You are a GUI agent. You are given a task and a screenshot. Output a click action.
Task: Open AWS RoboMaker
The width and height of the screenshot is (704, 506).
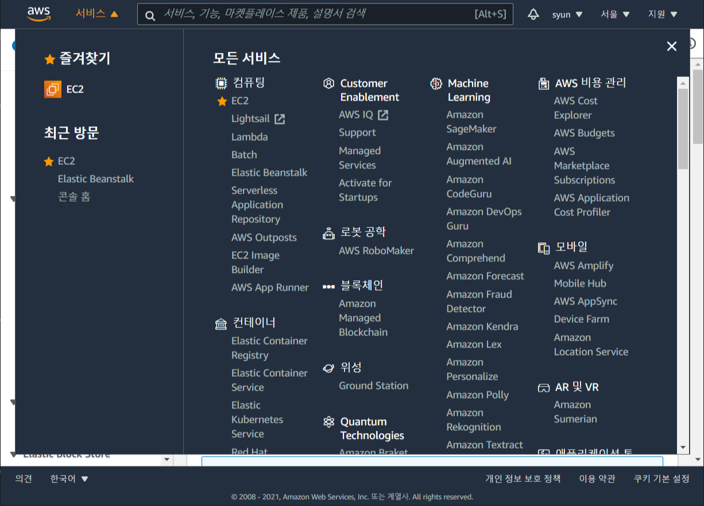click(x=376, y=250)
